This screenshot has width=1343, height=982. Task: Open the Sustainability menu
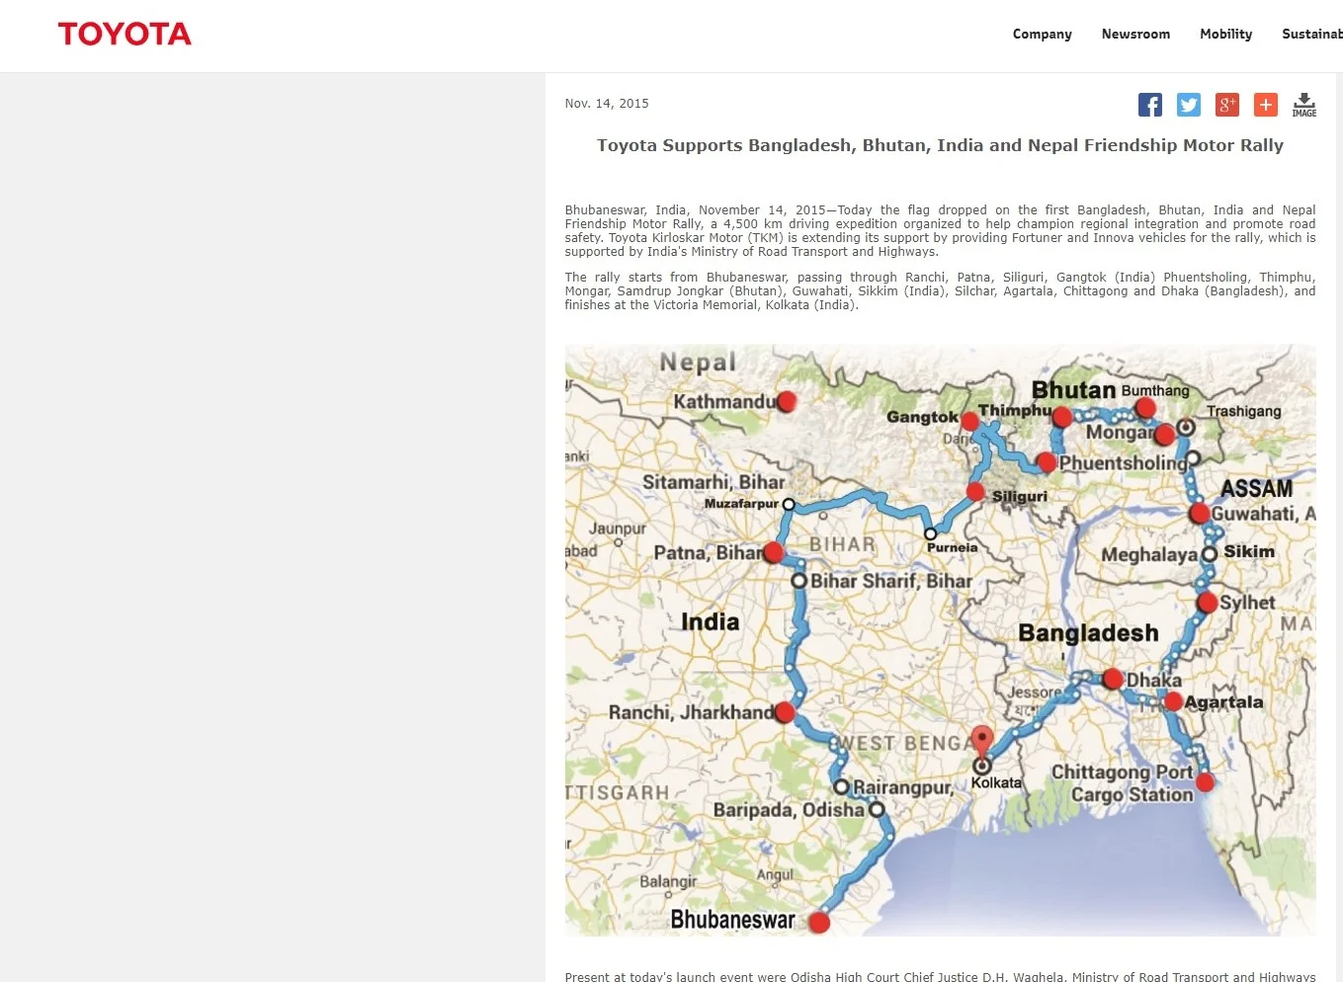(1312, 35)
